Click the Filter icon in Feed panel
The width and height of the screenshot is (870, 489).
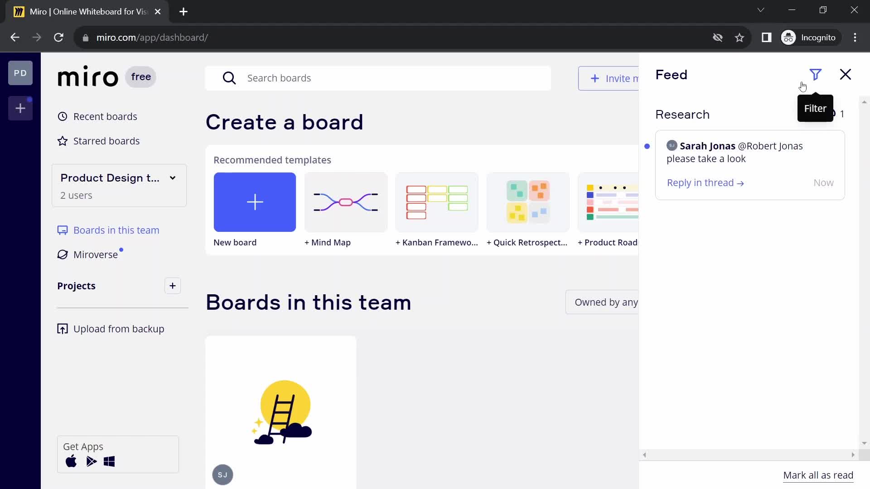click(816, 74)
